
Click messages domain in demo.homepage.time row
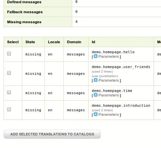point(76,93)
